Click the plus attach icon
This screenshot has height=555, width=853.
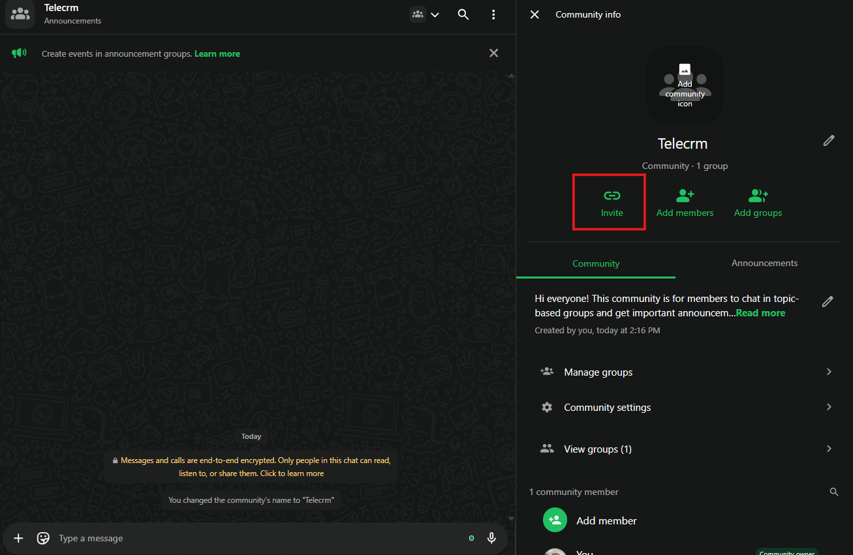click(18, 538)
